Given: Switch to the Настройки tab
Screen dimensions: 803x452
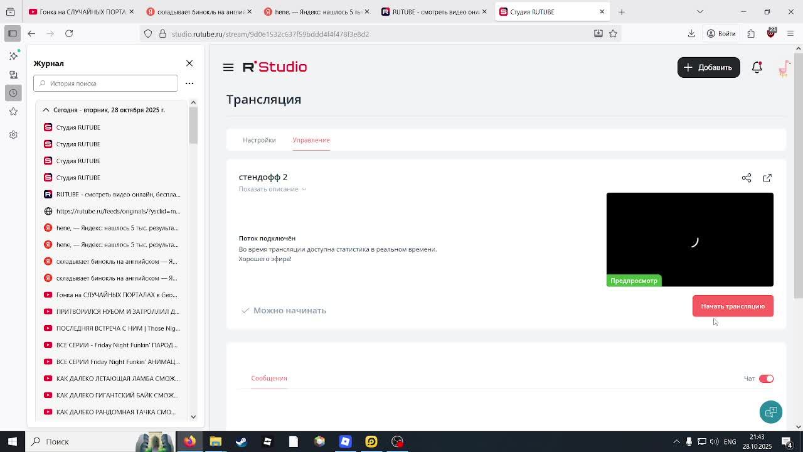Looking at the screenshot, I should pyautogui.click(x=259, y=140).
